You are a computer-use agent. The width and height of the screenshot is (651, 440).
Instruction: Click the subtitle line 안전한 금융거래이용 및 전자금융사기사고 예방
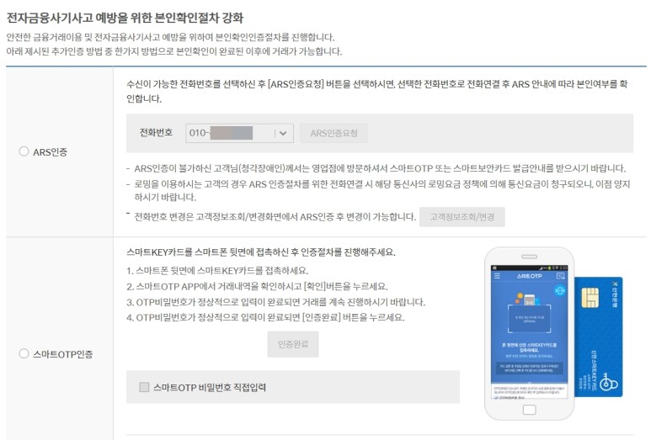click(x=171, y=37)
